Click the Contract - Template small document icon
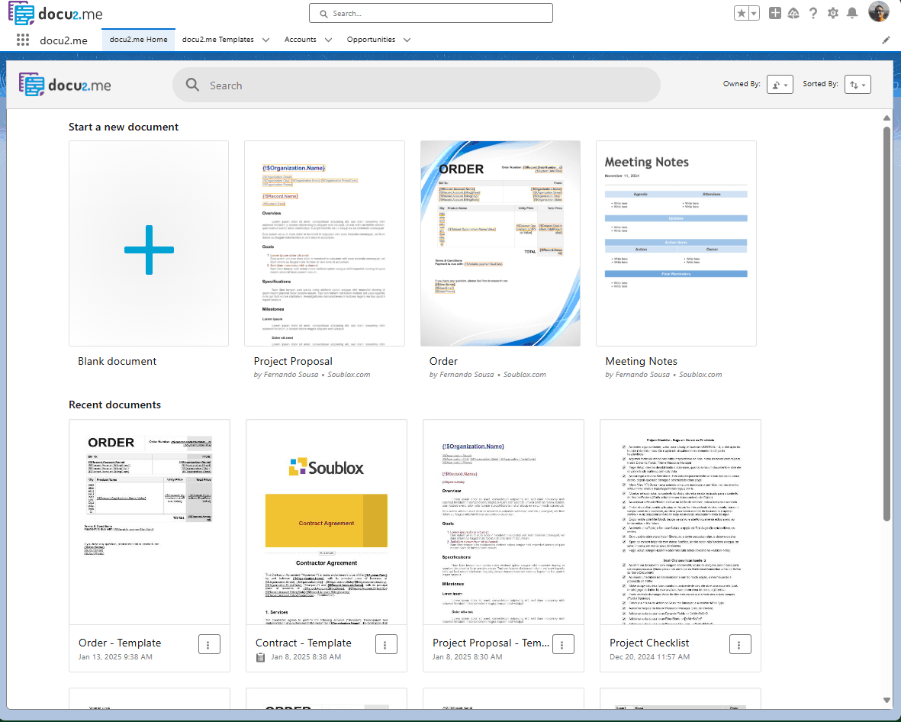 (260, 657)
